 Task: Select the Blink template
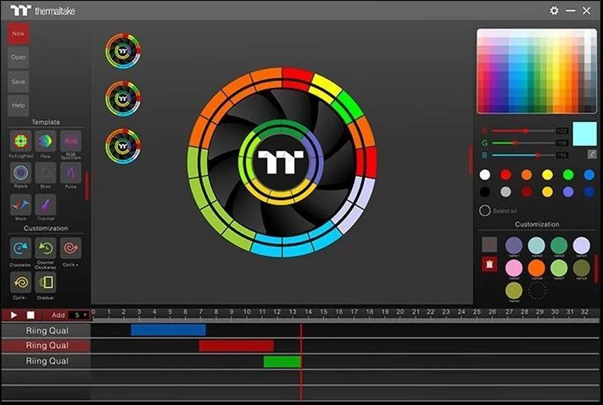coord(46,173)
